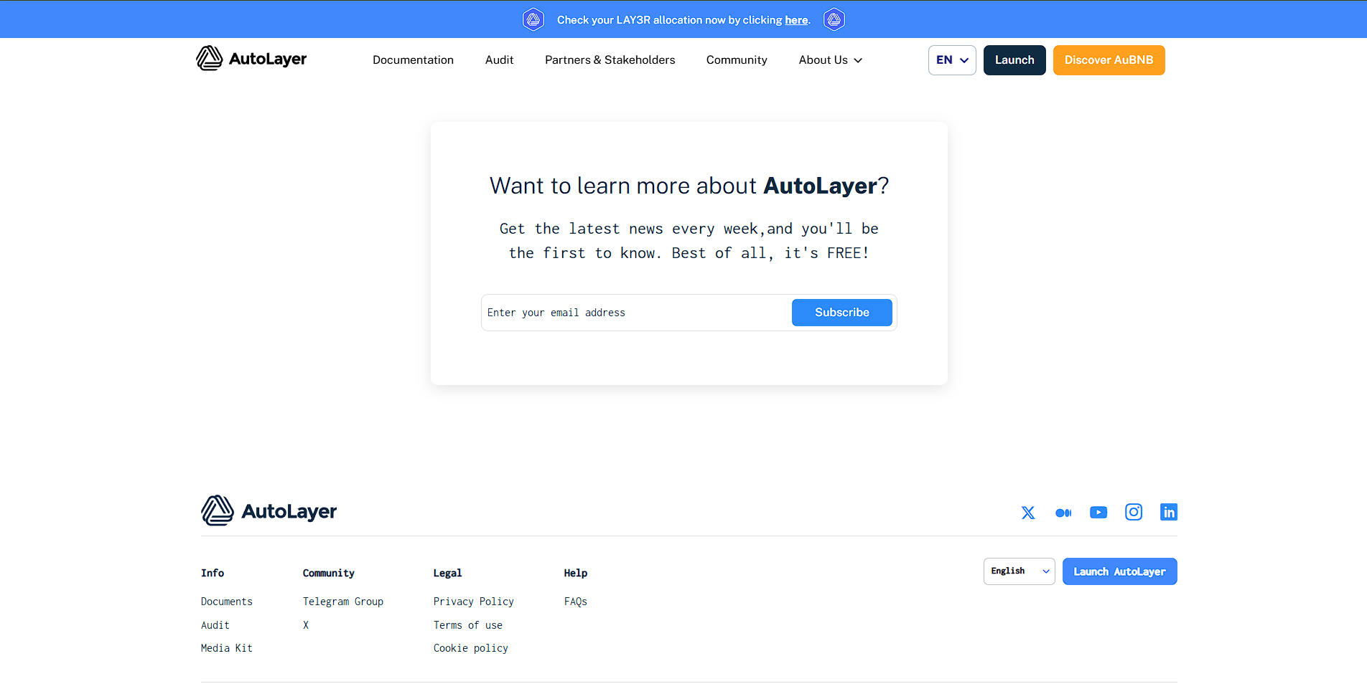
Task: Open the Documentation nav item
Action: 413,60
